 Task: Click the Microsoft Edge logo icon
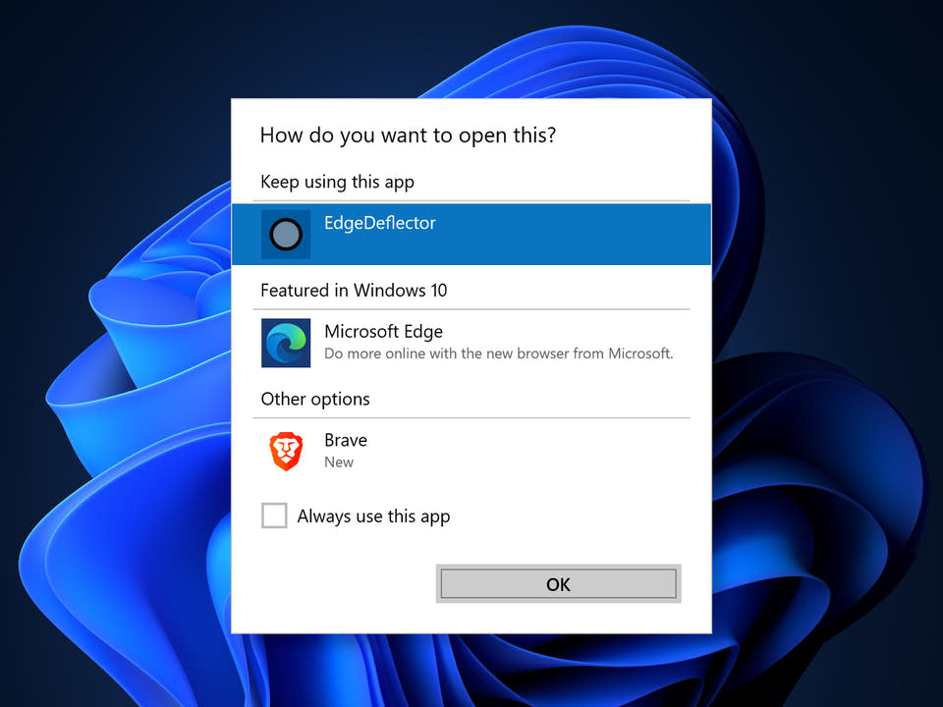tap(286, 343)
